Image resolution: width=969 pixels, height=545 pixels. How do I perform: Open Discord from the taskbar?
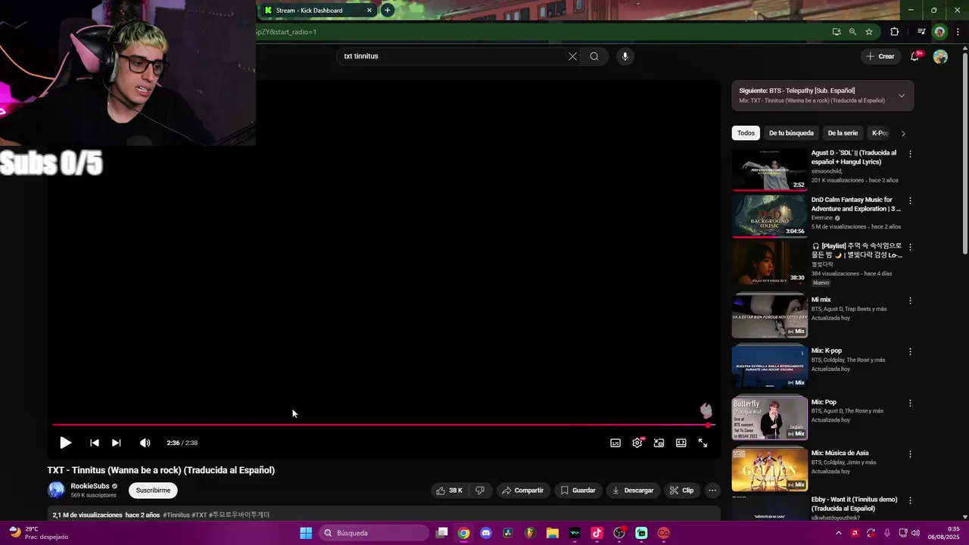(486, 533)
